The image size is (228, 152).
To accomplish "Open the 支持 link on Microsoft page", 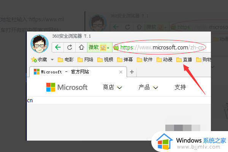I will [180, 87].
